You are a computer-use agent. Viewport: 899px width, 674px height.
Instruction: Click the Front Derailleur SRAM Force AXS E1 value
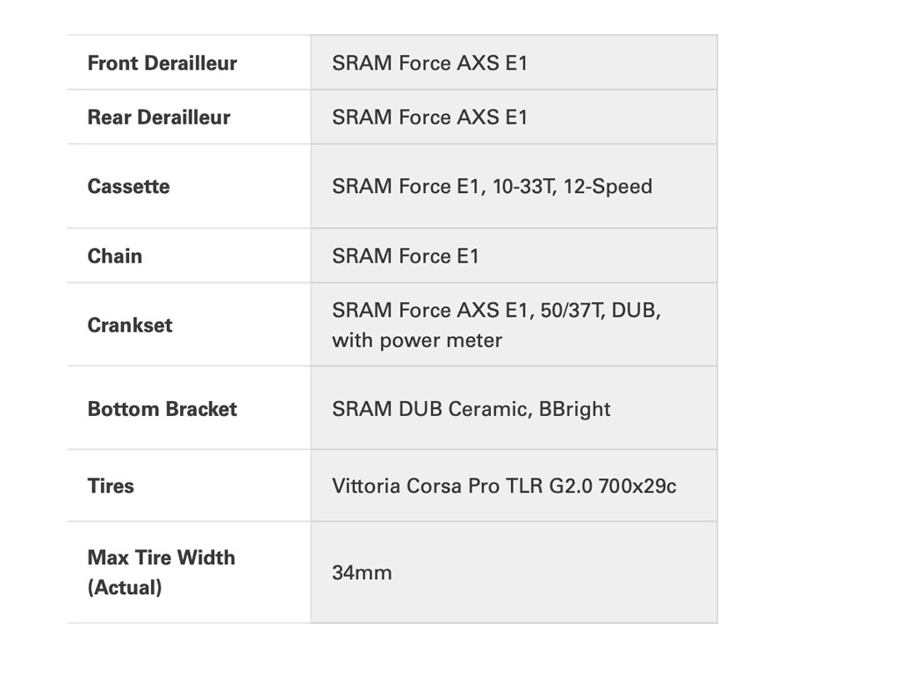point(429,63)
